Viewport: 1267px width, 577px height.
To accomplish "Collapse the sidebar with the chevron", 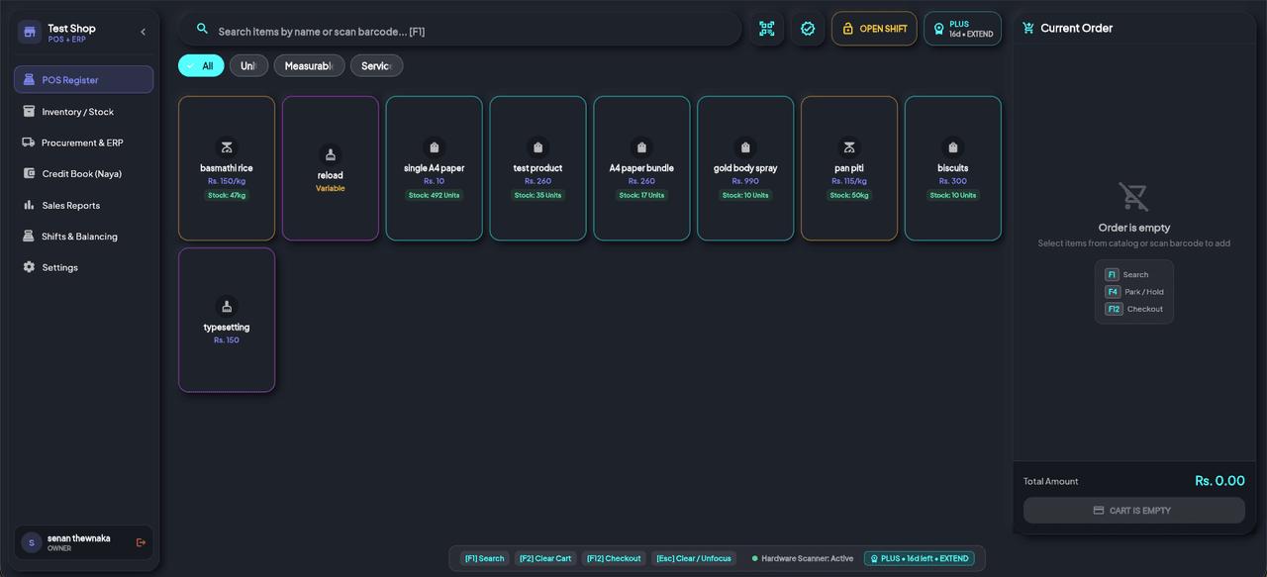I will point(143,32).
